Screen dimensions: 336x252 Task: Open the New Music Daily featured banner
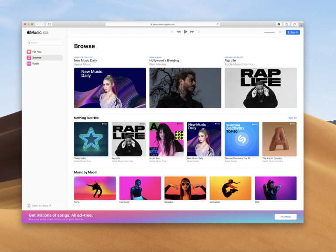(110, 88)
